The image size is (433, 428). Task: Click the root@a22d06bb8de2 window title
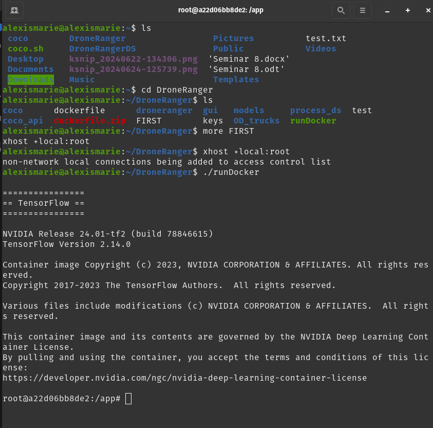click(220, 10)
